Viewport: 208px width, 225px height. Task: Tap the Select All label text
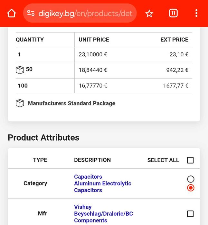163,160
